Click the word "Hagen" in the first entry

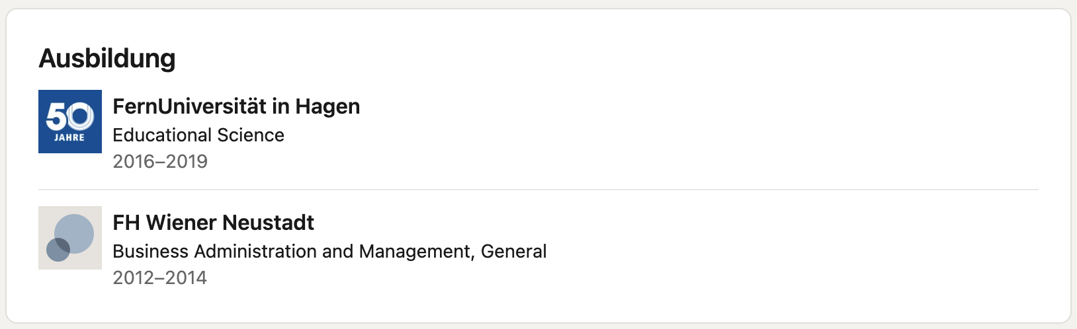point(327,107)
